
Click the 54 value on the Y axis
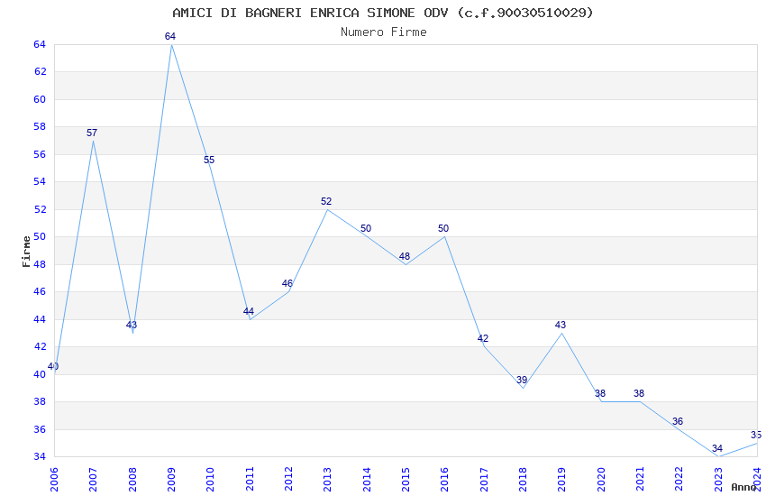click(x=40, y=182)
